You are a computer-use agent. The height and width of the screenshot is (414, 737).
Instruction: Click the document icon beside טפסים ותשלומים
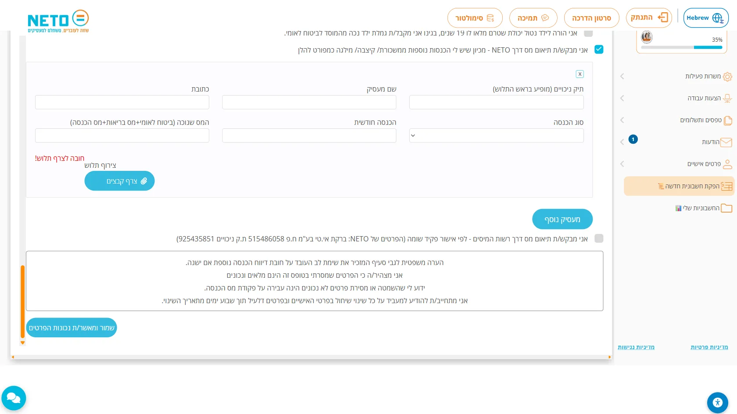tap(728, 120)
